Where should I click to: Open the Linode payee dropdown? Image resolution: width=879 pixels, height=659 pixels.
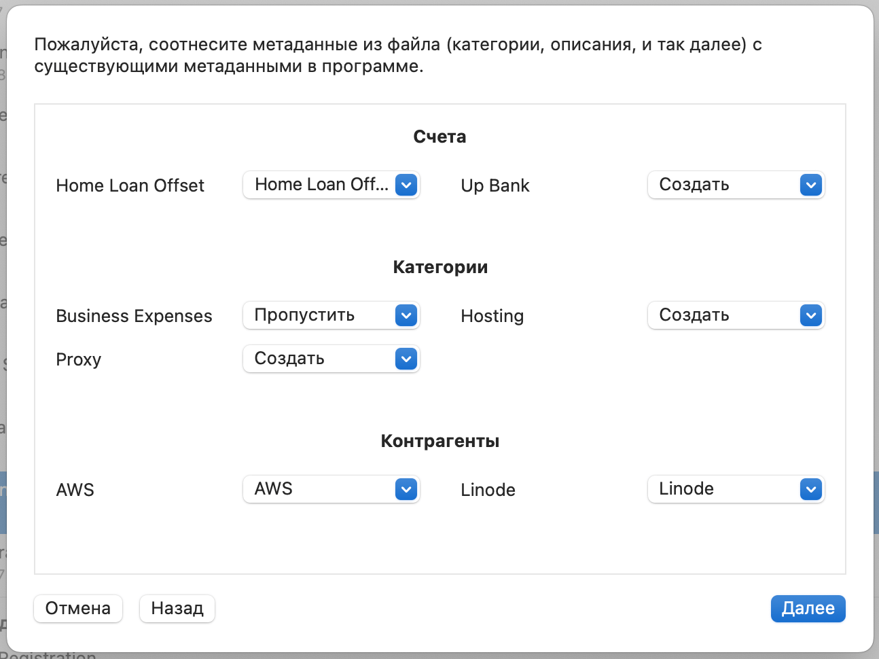(x=736, y=489)
